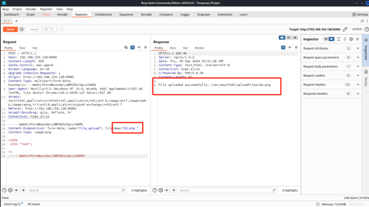
Task: Select Response Raw view
Action: pos(173,48)
